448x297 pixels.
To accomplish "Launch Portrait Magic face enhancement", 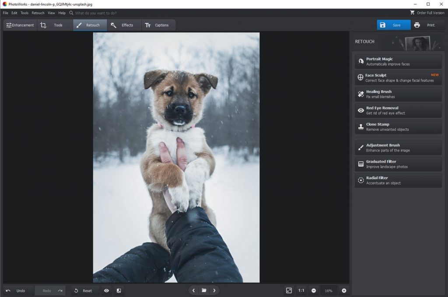I will point(398,60).
